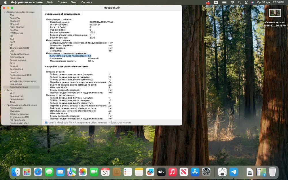Click serial number D861502A0PKPJYRAZ
Screen dimensions: 288x180
101,22
